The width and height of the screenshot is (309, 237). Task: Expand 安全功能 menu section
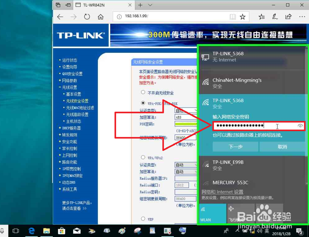[x=69, y=142]
